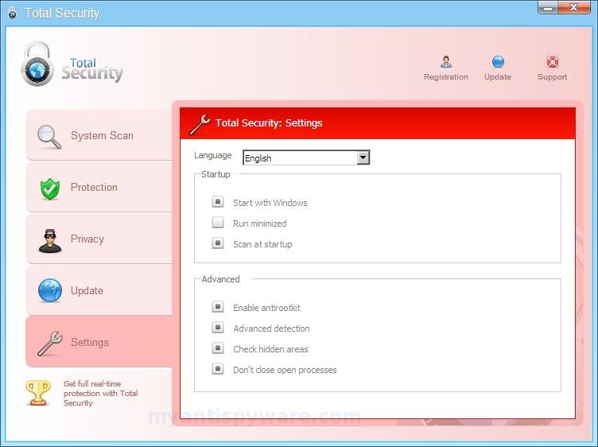This screenshot has height=447, width=598.
Task: Toggle Advanced detection checkbox
Action: pyautogui.click(x=218, y=327)
